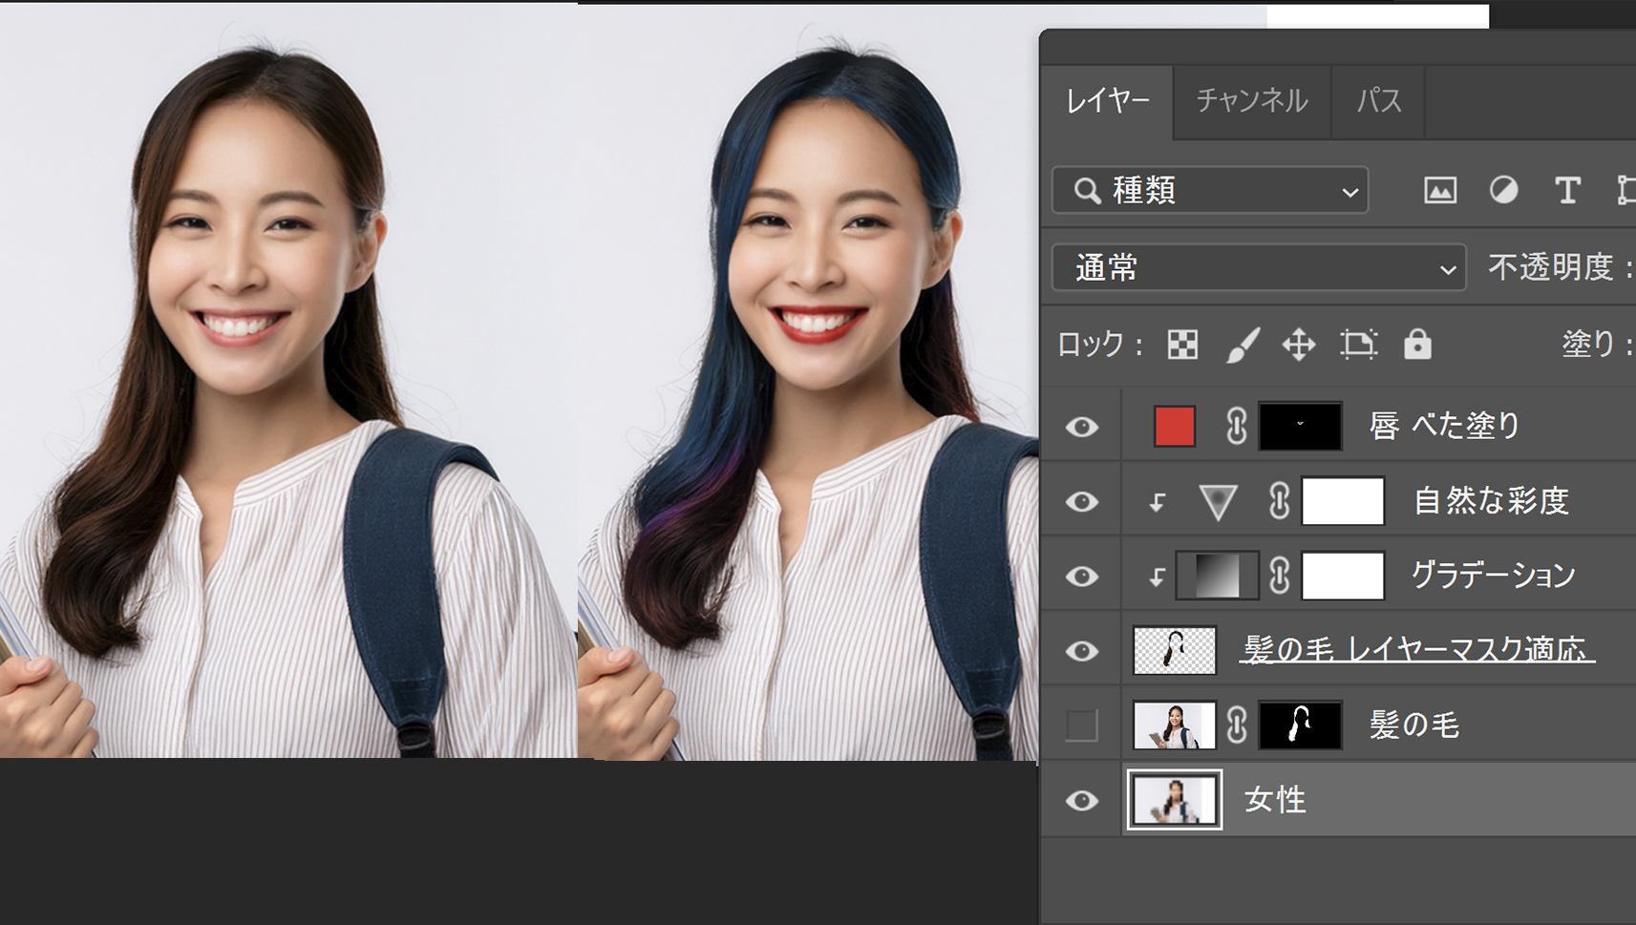Click the prevent artboard auto-nesting lock icon
The height and width of the screenshot is (925, 1636).
point(1358,345)
